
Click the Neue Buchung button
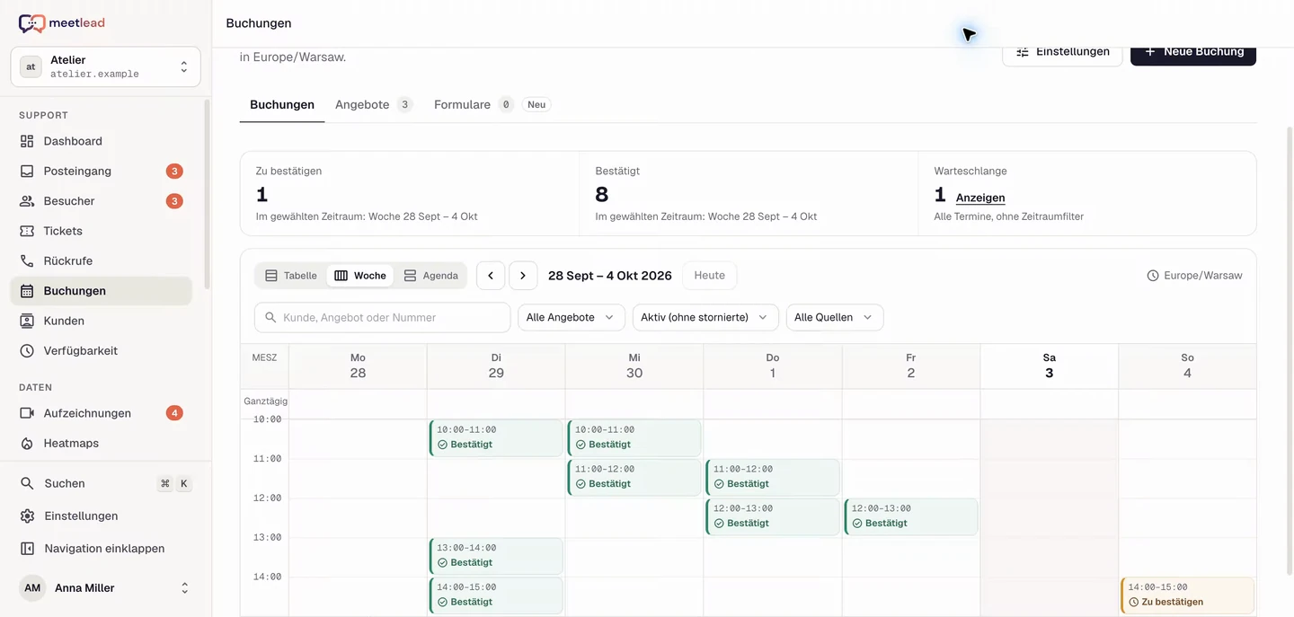pyautogui.click(x=1193, y=52)
